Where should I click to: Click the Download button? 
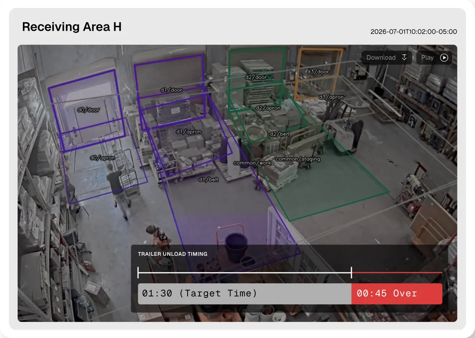pos(387,57)
